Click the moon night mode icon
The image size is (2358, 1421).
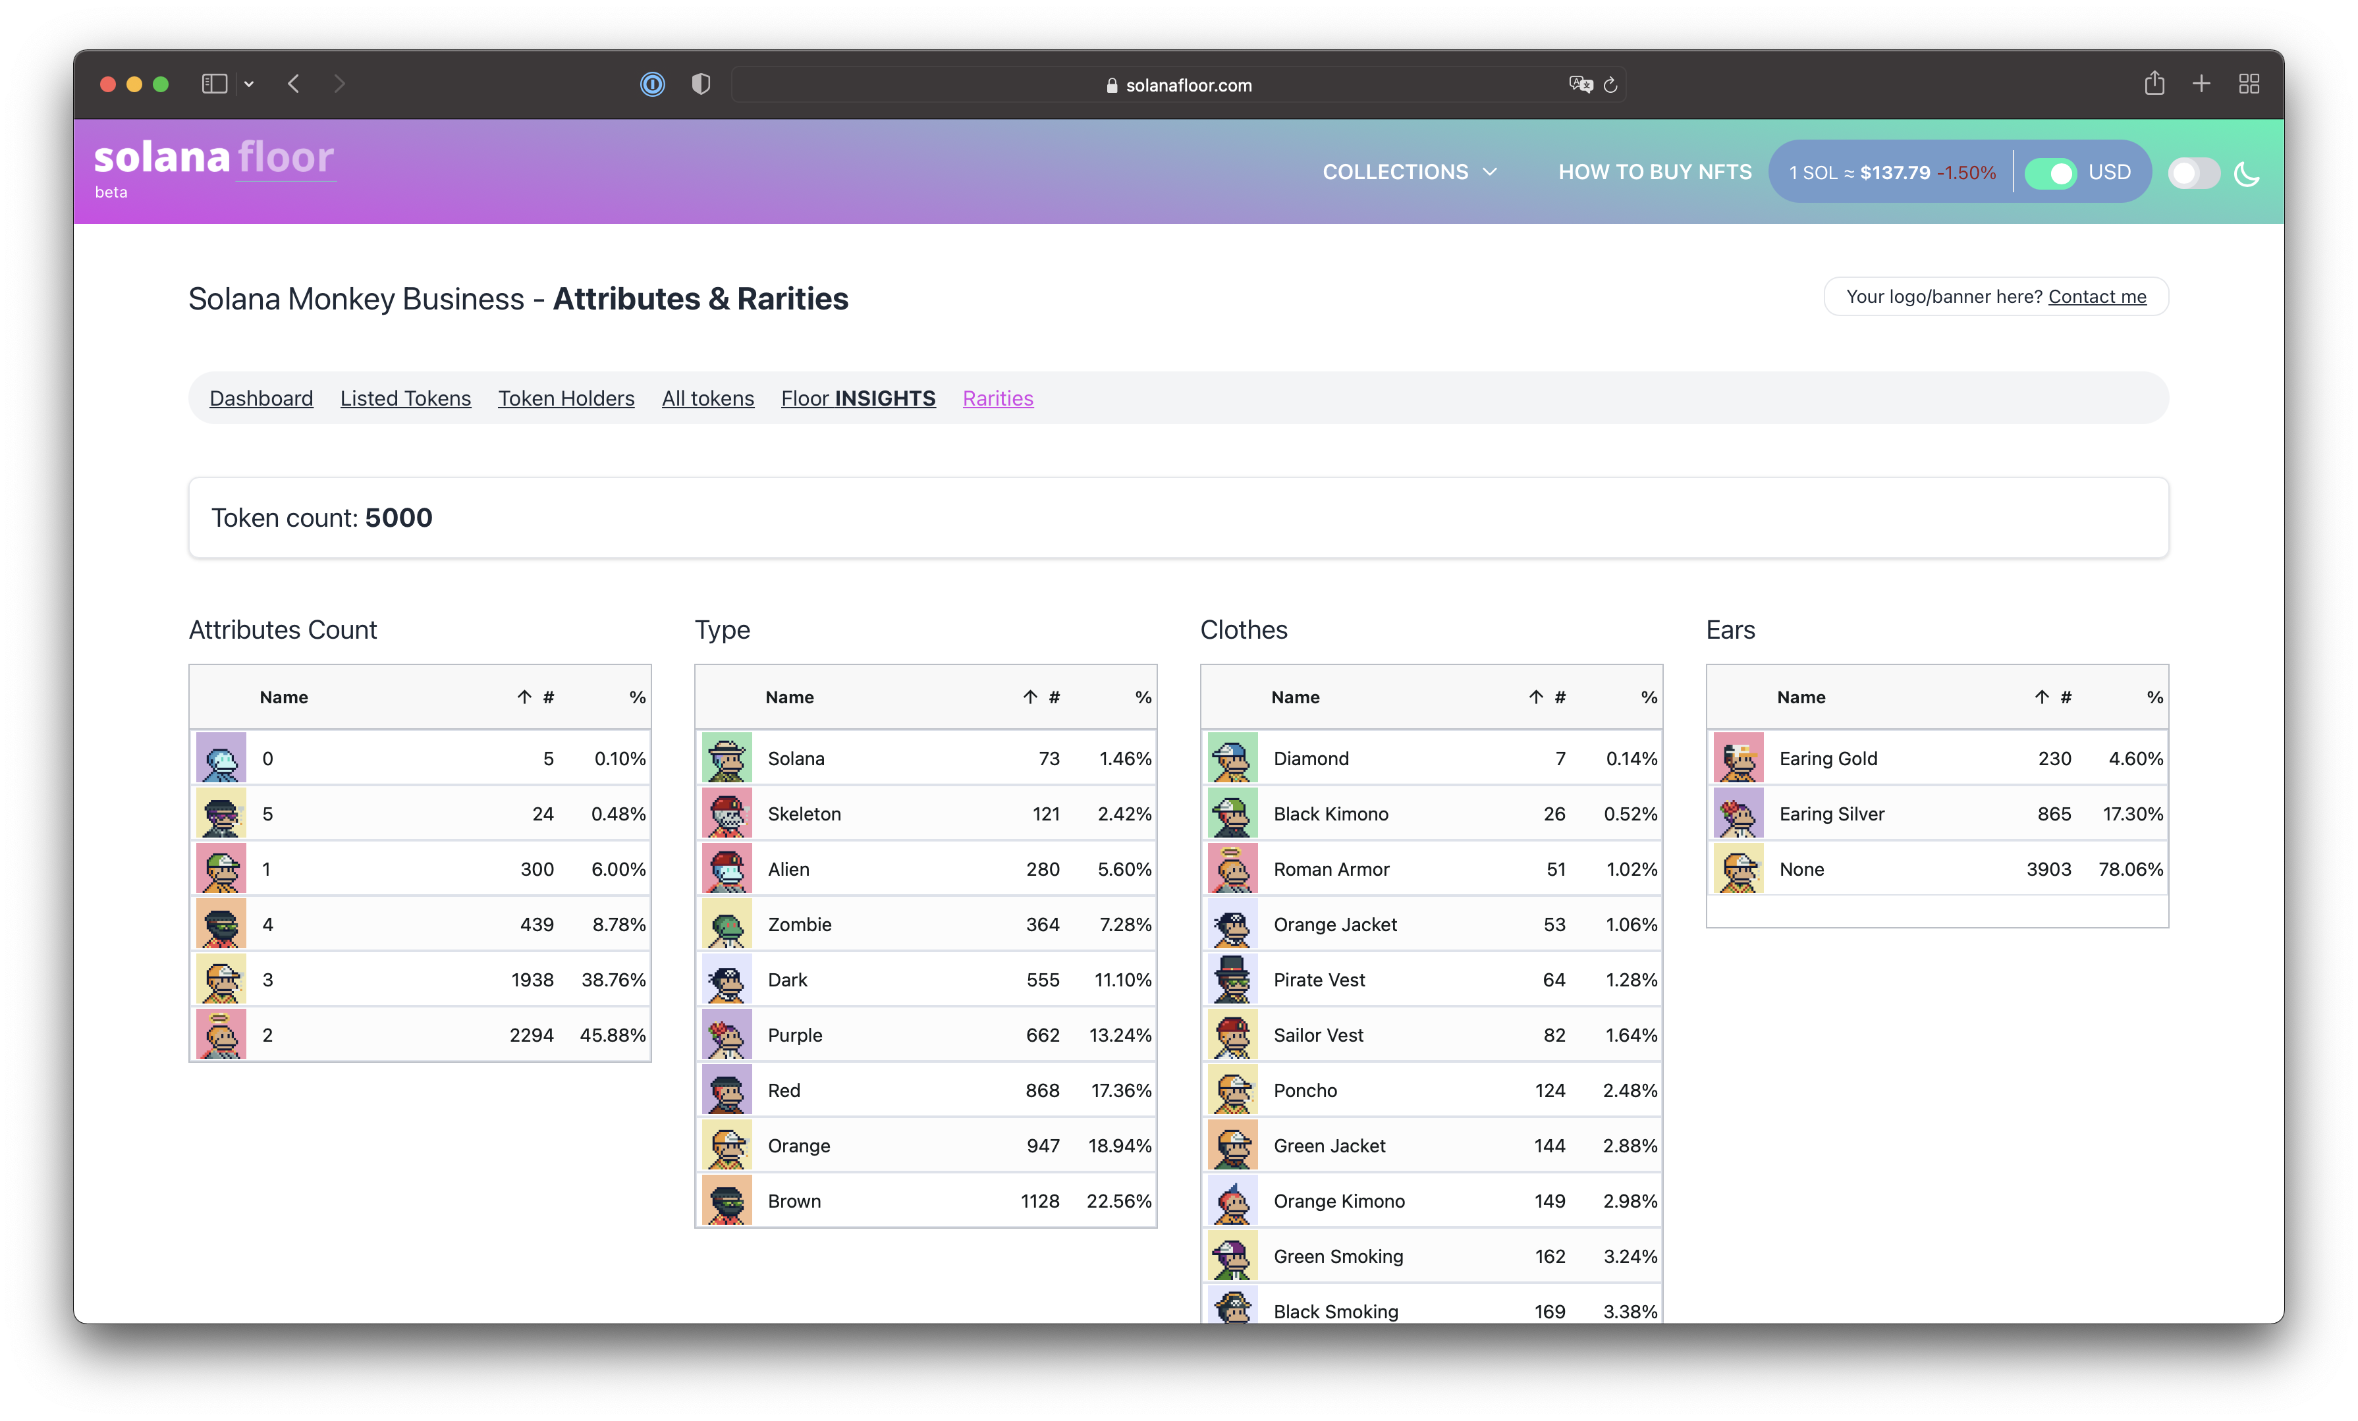click(x=2246, y=174)
